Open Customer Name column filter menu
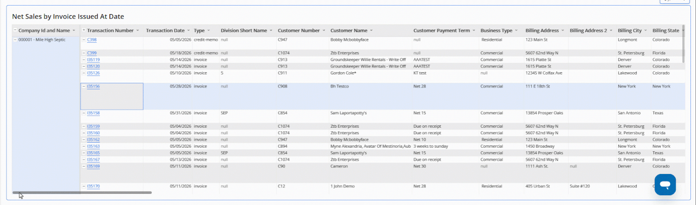The image size is (696, 205). tap(371, 31)
